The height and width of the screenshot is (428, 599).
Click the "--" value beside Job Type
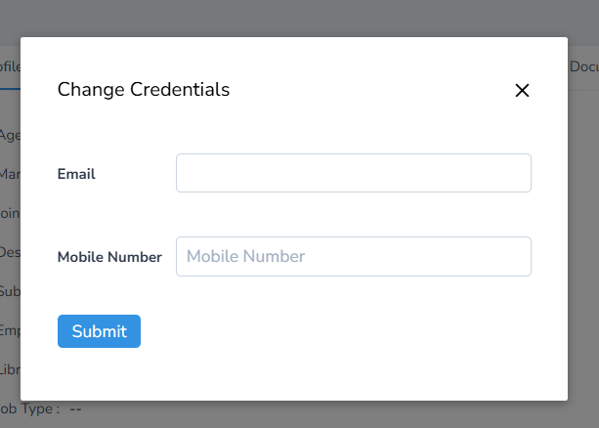(x=75, y=408)
